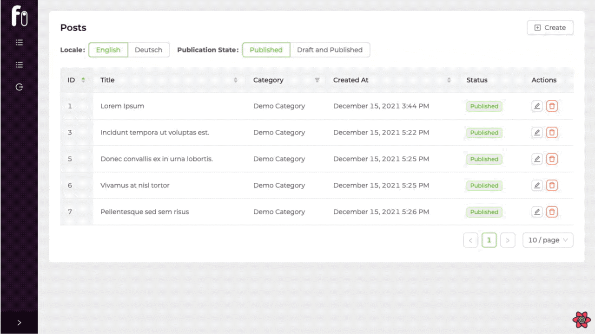Image resolution: width=595 pixels, height=334 pixels.
Task: Go to pagination page 1
Action: (489, 240)
